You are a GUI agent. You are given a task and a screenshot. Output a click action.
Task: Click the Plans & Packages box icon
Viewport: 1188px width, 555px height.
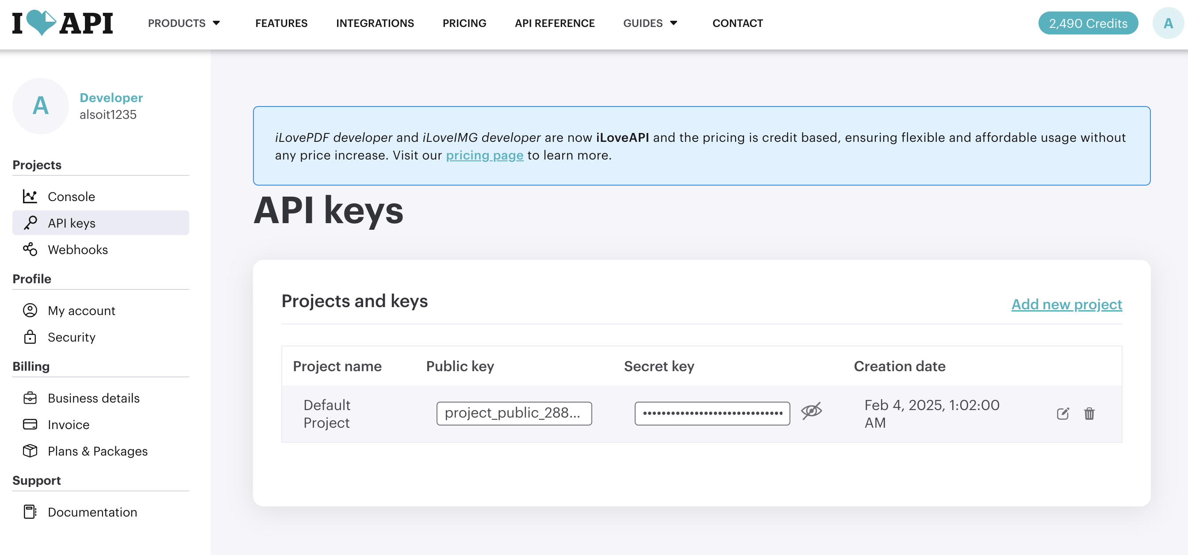coord(30,451)
